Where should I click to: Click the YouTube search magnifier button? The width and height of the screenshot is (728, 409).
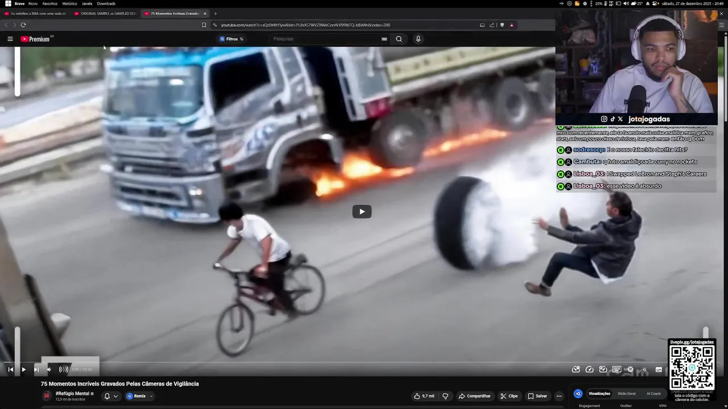click(x=399, y=39)
